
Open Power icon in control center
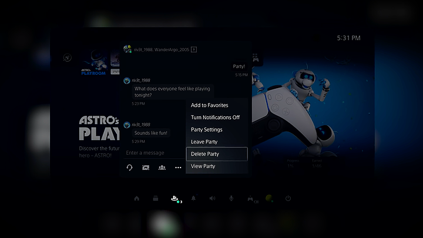288,199
